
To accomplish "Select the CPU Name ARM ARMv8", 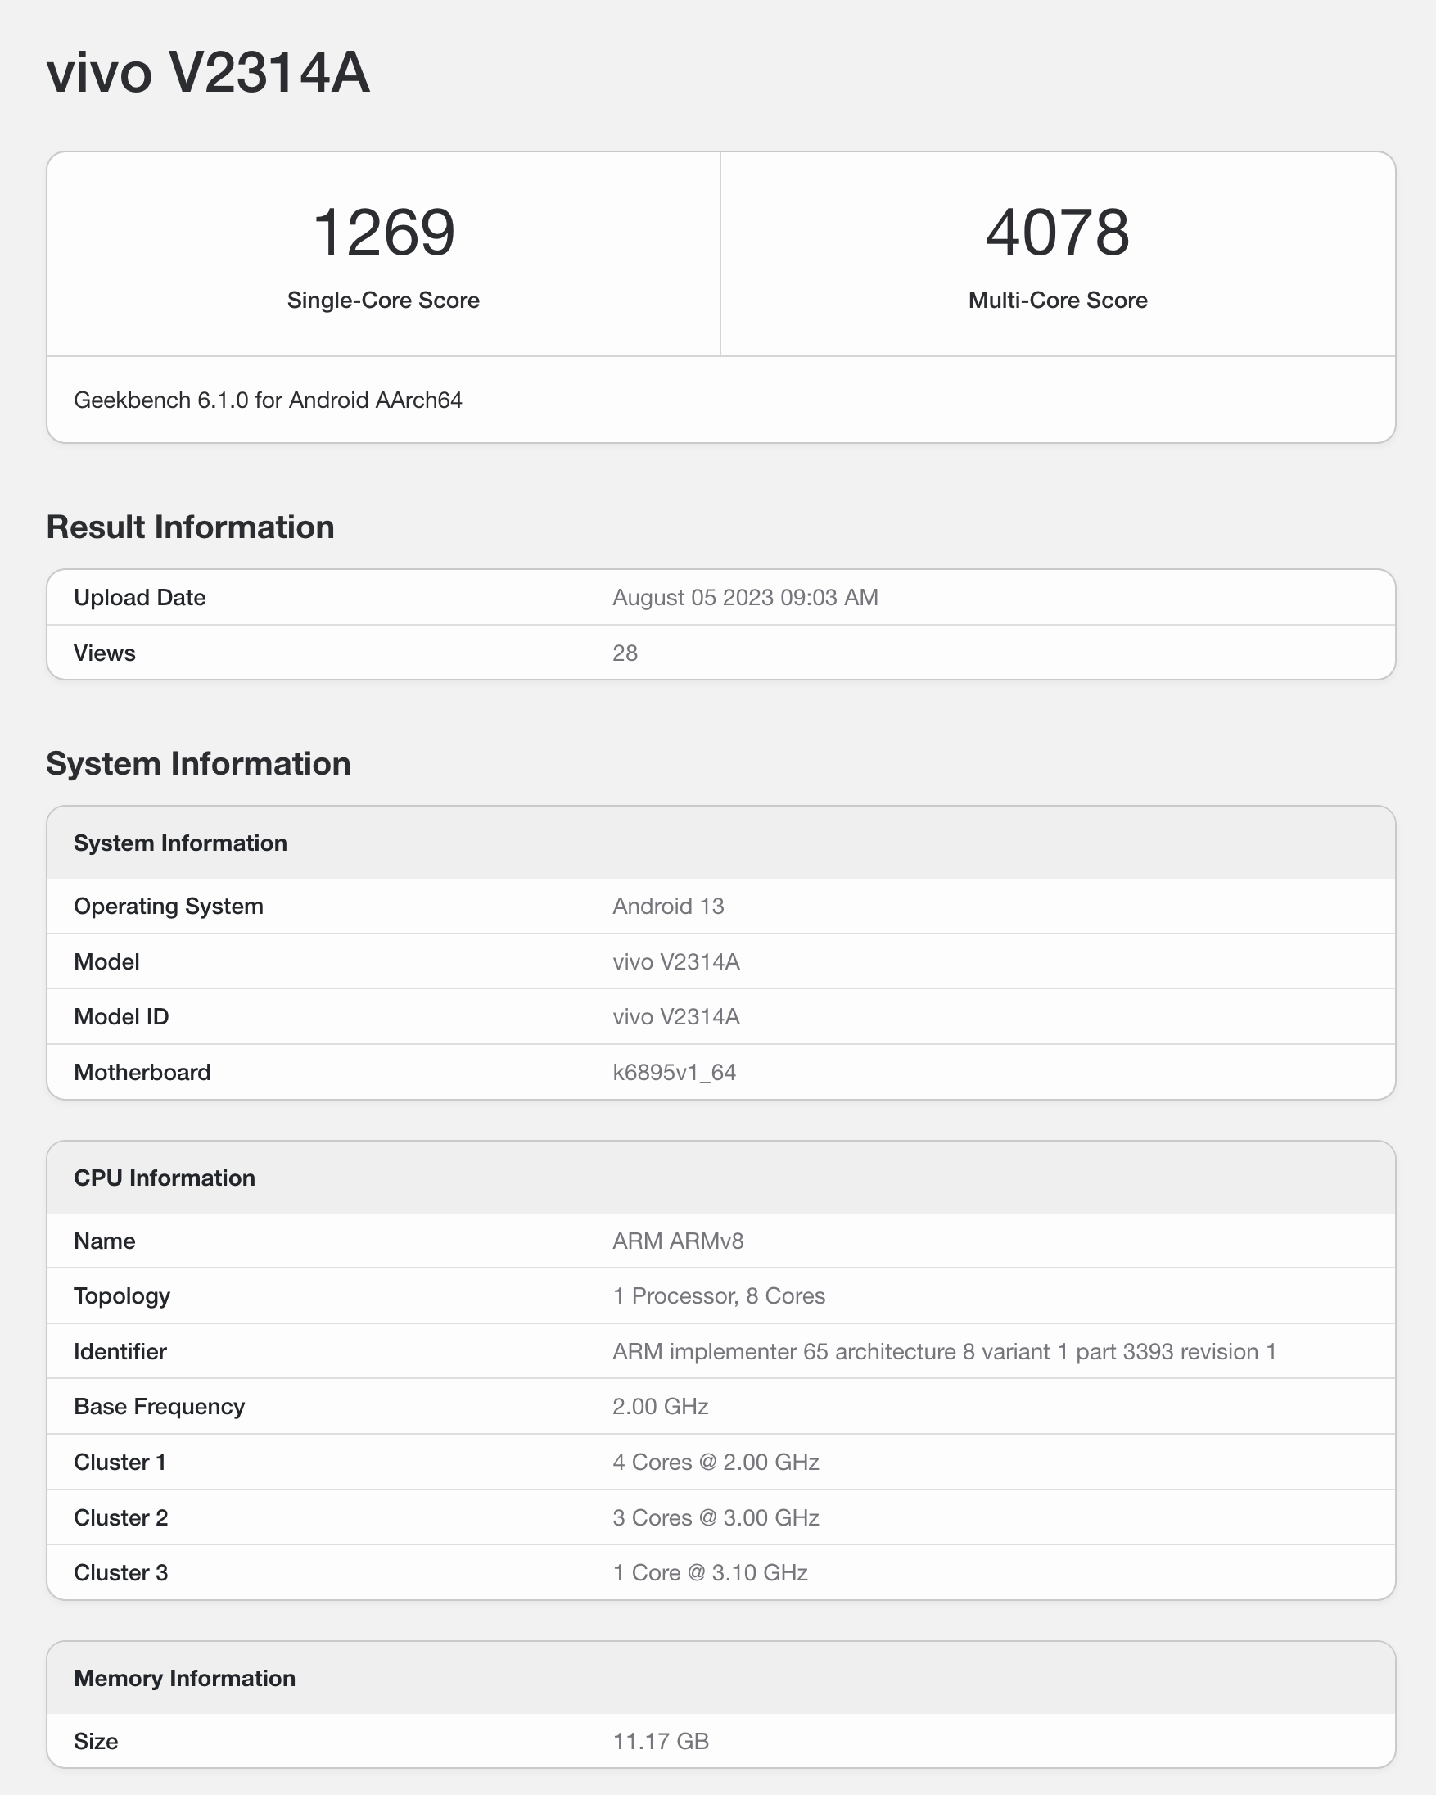I will (x=679, y=1241).
